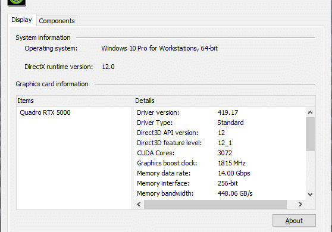This screenshot has width=332, height=232.
Task: Select the Graphics boost clock row
Action: (x=220, y=163)
